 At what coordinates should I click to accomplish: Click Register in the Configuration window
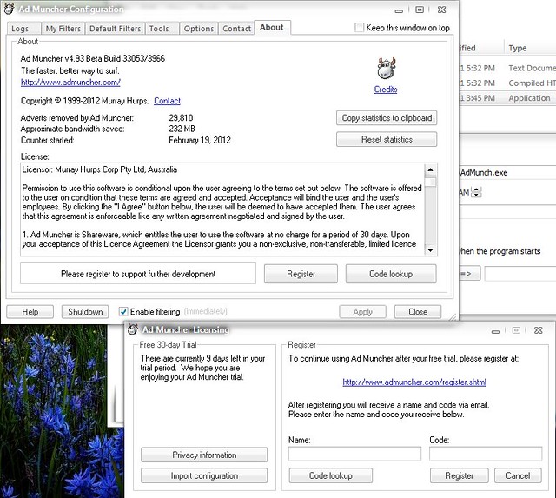coord(301,274)
